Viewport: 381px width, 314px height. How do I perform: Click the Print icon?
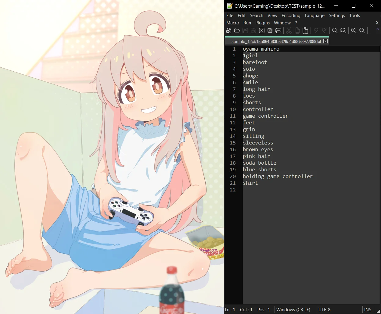click(x=278, y=30)
